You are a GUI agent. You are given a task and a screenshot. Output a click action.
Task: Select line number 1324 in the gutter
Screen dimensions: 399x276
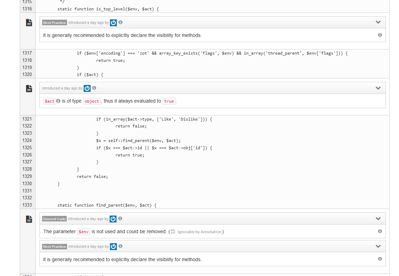[x=27, y=140]
